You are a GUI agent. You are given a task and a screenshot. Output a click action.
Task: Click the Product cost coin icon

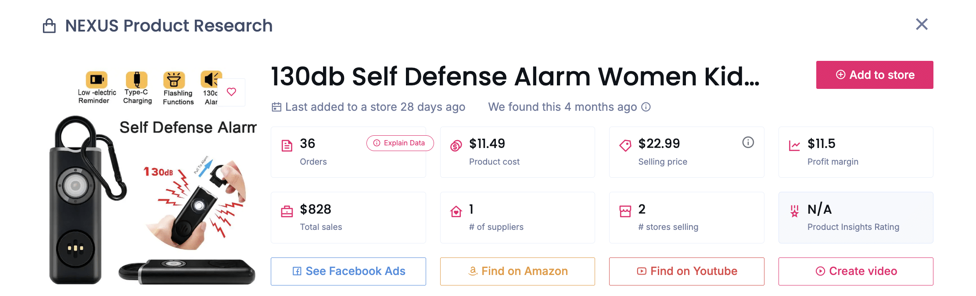click(x=456, y=145)
